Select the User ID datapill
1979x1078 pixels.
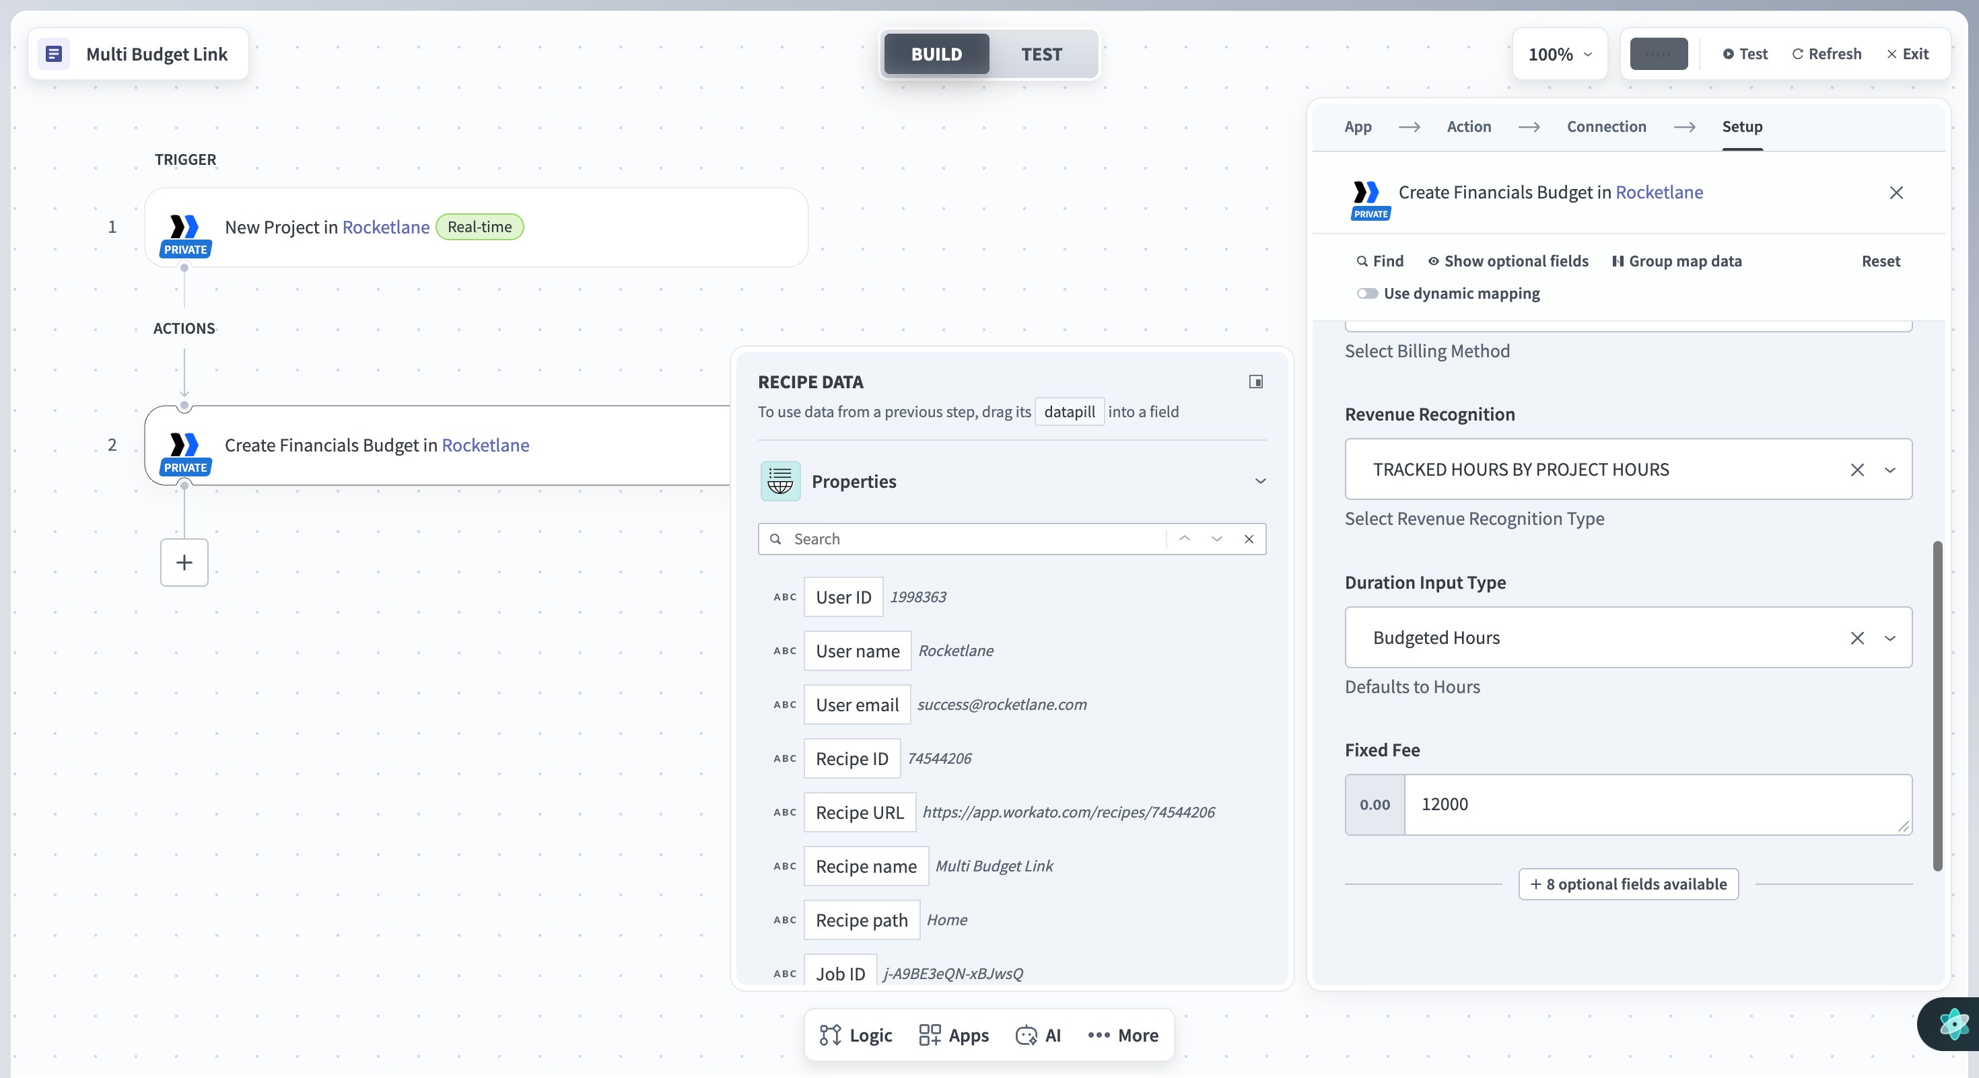click(843, 597)
